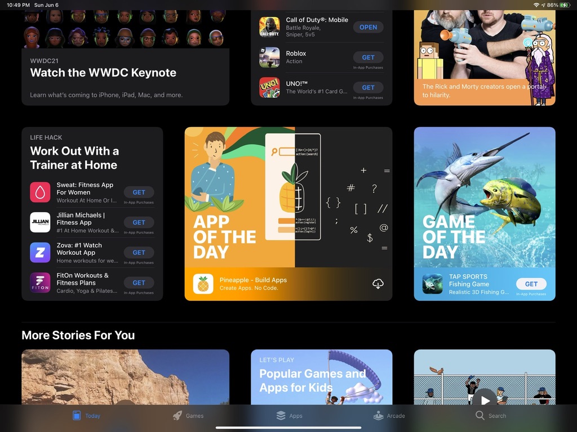The height and width of the screenshot is (432, 577).
Task: Open the Work Out With a Trainer headline
Action: [74, 157]
